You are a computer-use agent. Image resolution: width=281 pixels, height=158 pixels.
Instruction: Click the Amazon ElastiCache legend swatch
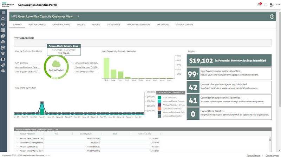159,116
